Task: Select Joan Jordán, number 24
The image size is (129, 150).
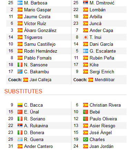Action: pyautogui.click(x=101, y=146)
